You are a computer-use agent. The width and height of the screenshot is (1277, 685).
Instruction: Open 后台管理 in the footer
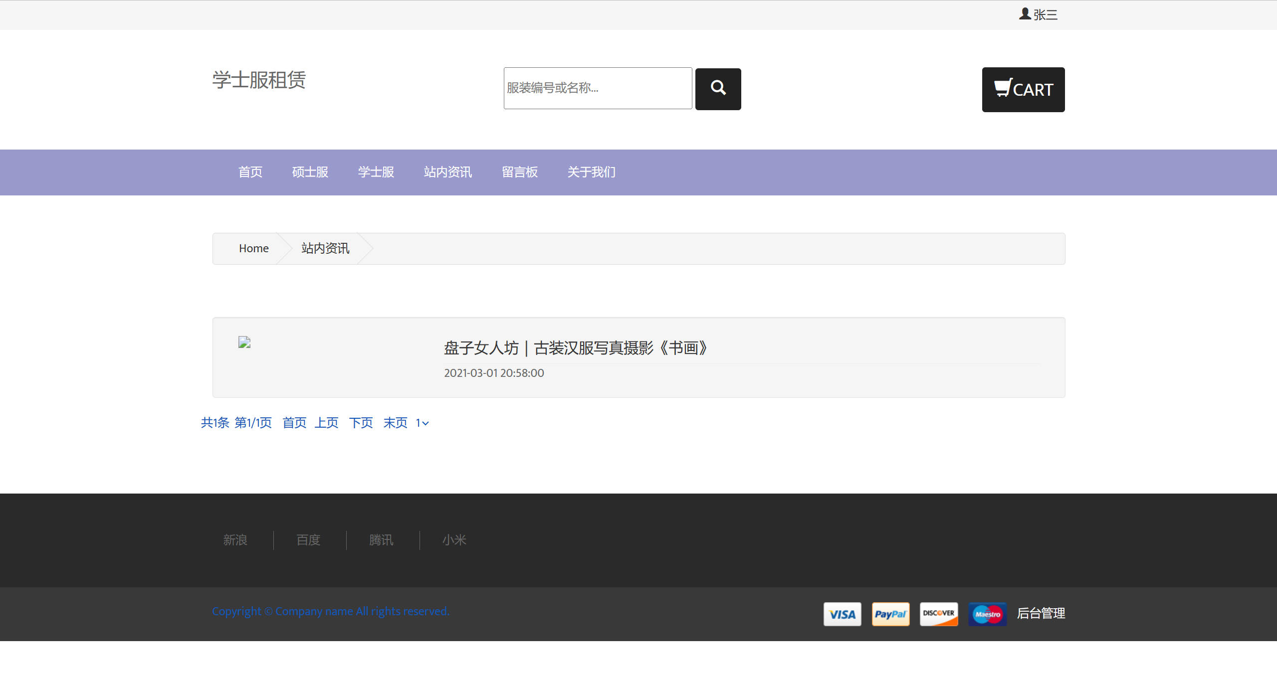tap(1041, 614)
